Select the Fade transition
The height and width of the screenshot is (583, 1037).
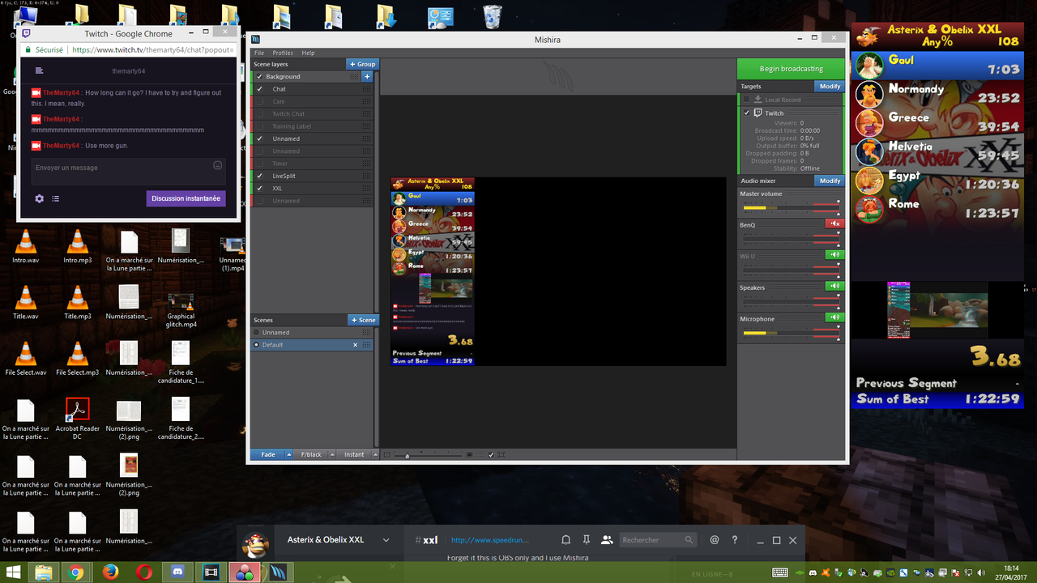(x=267, y=455)
